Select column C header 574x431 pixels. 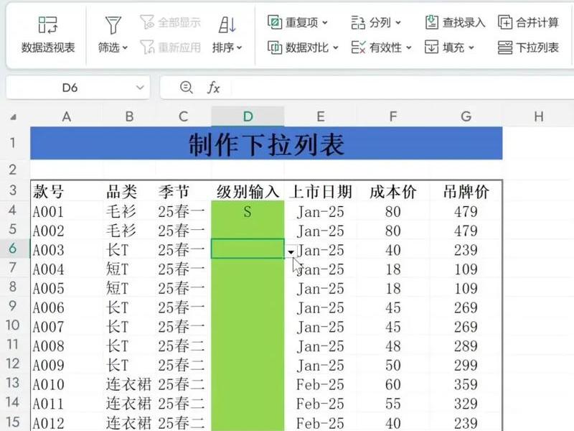point(184,116)
